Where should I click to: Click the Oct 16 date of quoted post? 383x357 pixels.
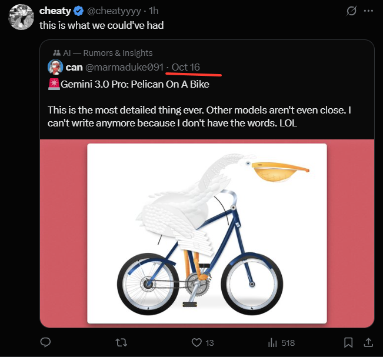tap(185, 67)
